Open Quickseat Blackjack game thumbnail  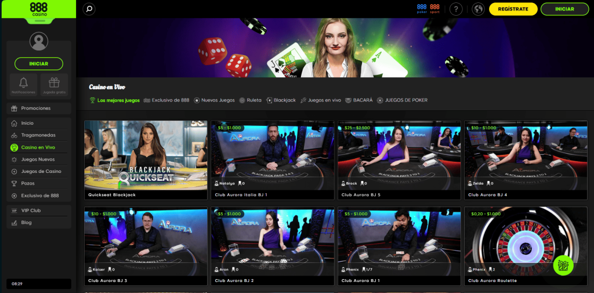[x=146, y=160]
